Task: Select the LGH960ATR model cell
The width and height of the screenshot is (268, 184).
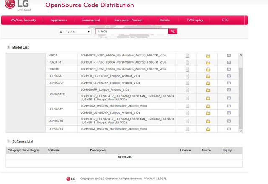Action: coord(62,94)
